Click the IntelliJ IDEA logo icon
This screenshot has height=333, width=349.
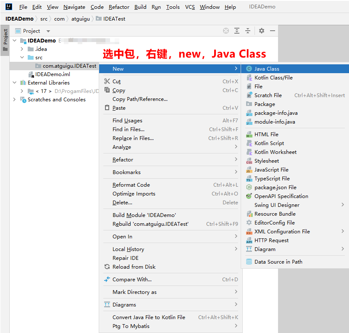coord(9,7)
